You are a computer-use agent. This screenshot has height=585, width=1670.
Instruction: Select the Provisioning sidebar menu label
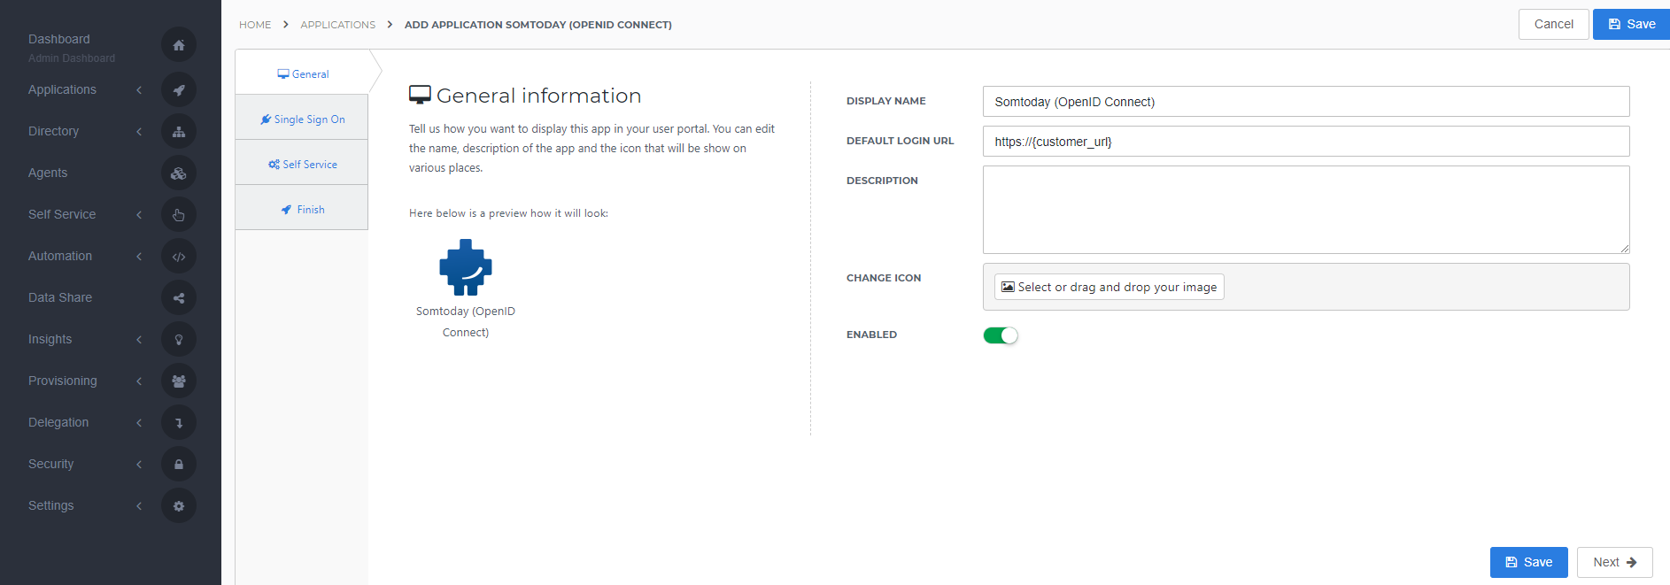pyautogui.click(x=63, y=381)
